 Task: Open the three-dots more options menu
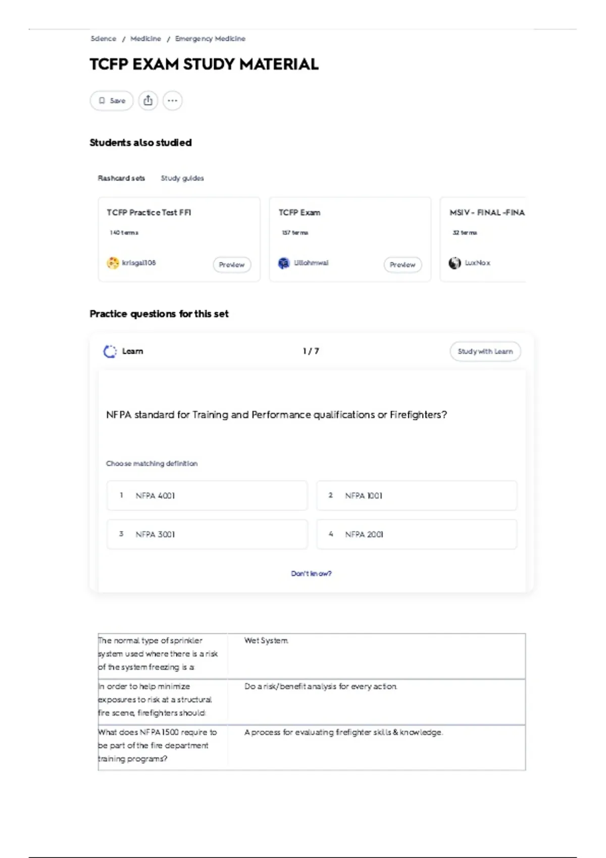[x=172, y=100]
